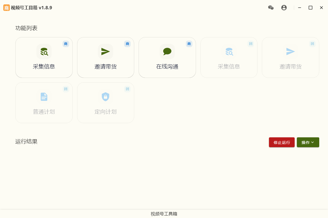Click the title text 视频号工具箱 v1.8.9
328x218 pixels.
[31, 8]
